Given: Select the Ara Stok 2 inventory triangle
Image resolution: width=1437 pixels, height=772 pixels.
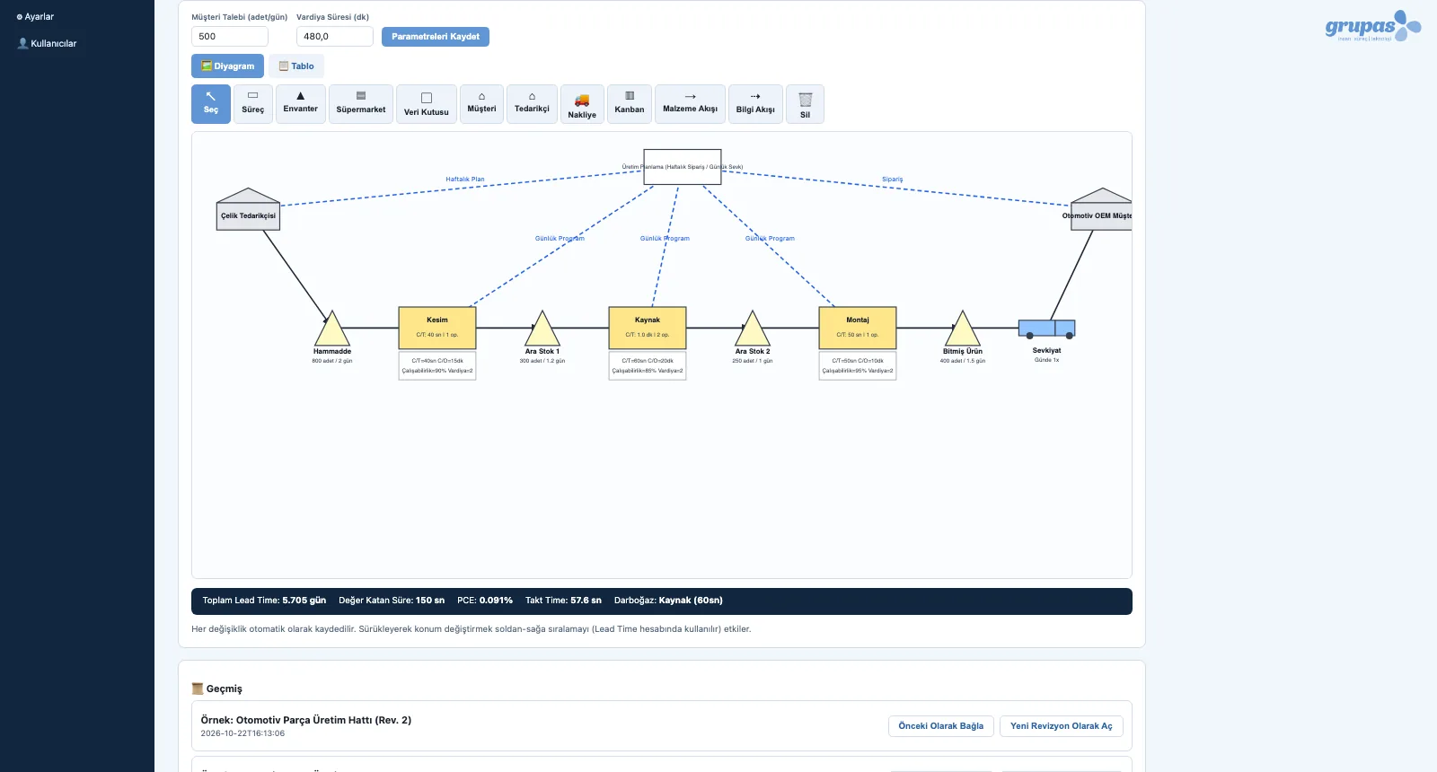Looking at the screenshot, I should point(753,329).
